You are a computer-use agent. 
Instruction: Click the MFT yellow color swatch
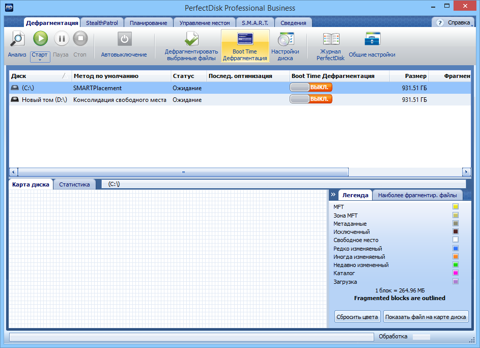point(456,207)
